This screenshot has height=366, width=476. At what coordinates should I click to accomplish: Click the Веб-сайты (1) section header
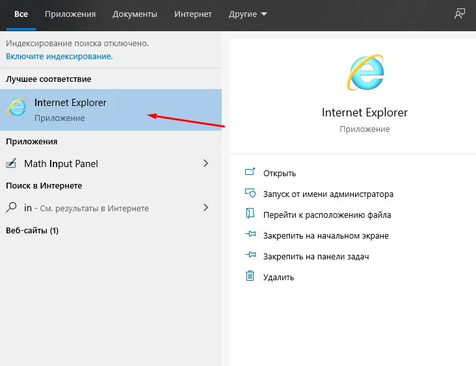point(32,231)
